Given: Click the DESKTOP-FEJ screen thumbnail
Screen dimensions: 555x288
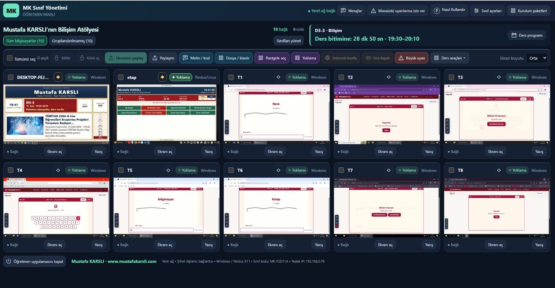Looking at the screenshot, I should (56, 114).
